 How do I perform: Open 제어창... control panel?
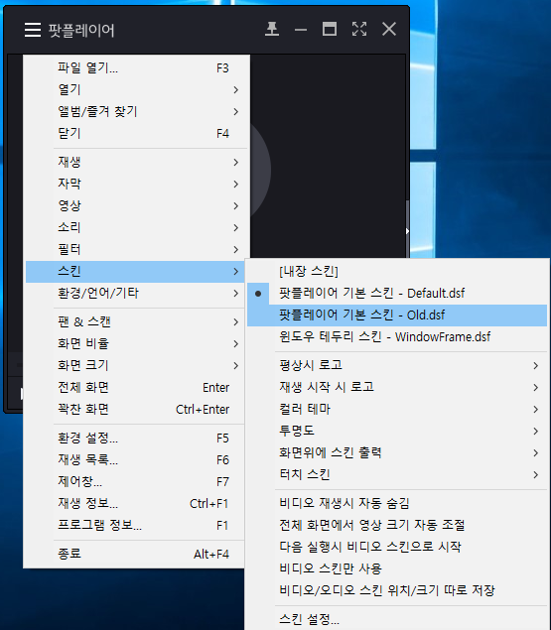pos(137,481)
